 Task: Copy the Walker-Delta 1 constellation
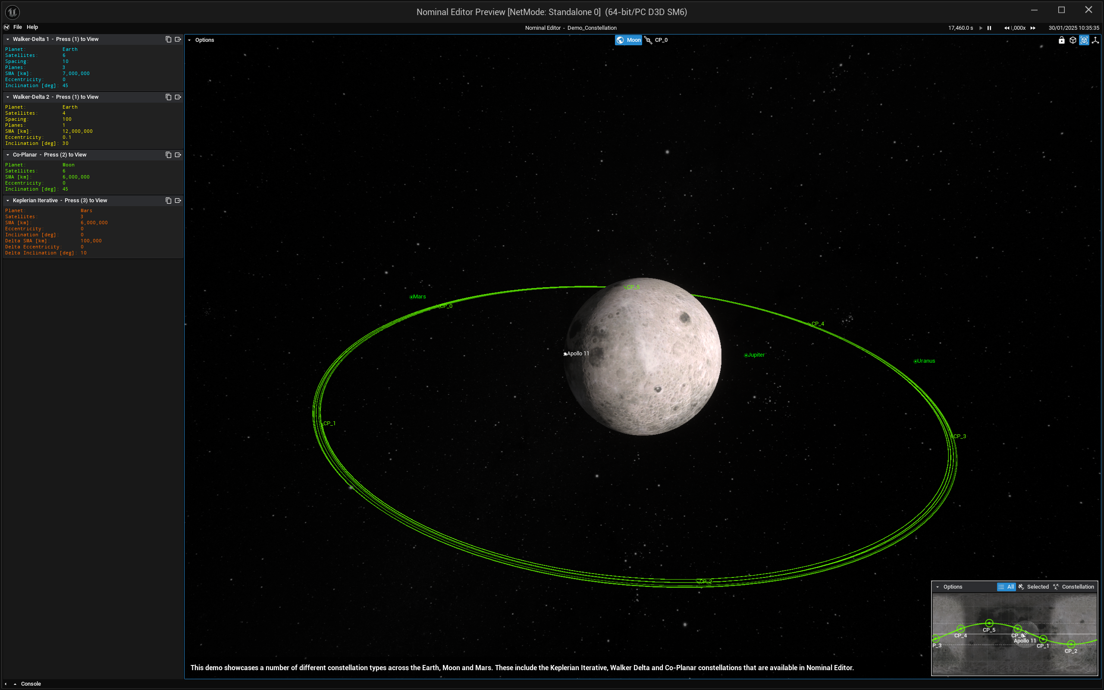(168, 39)
